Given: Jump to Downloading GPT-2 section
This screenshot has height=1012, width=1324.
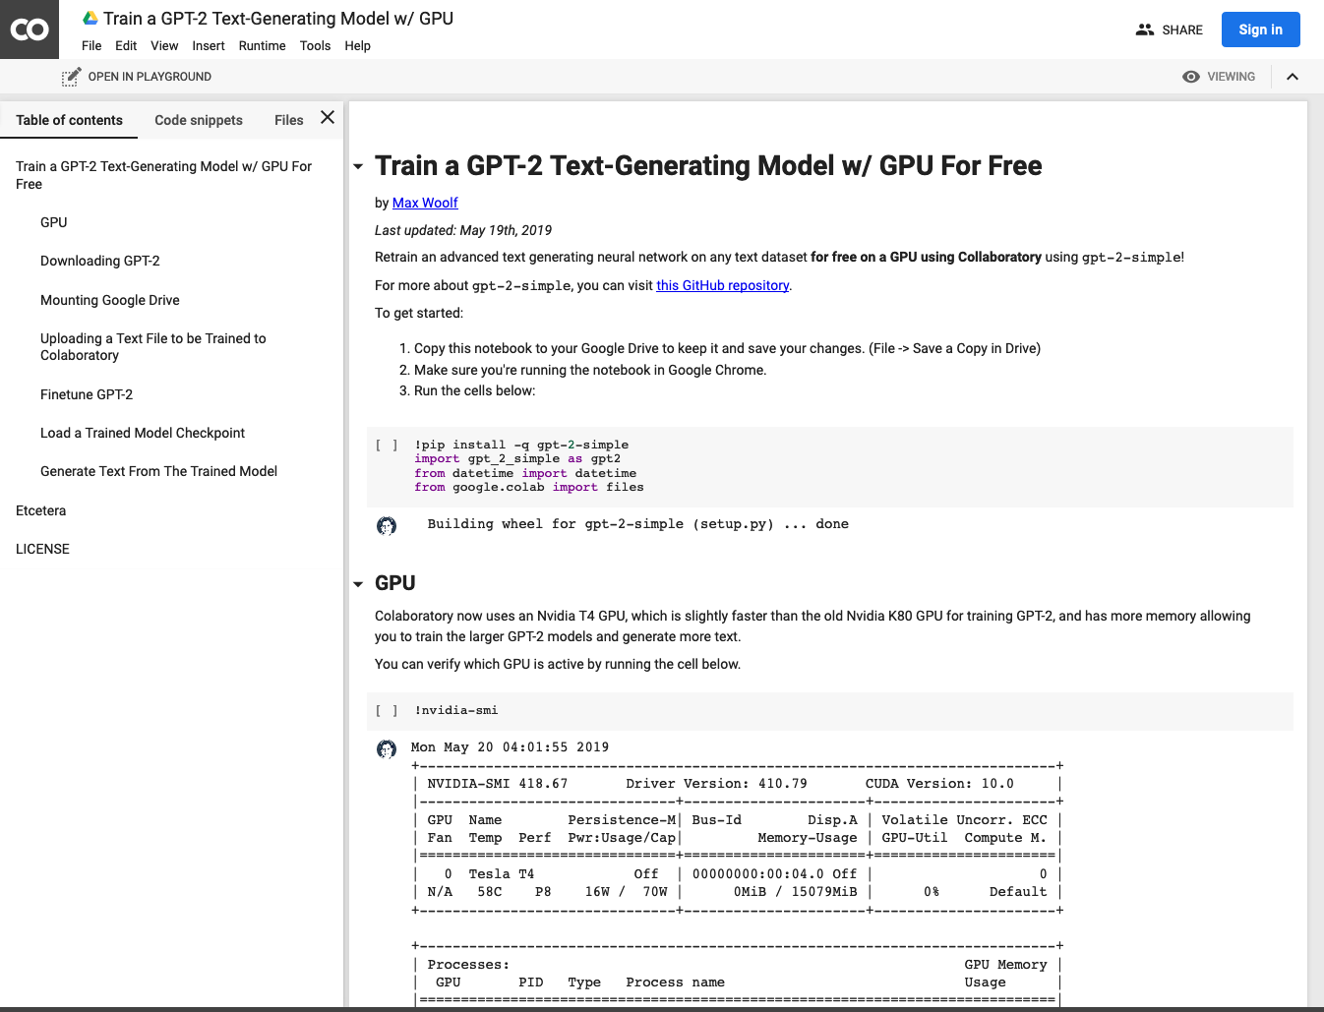Looking at the screenshot, I should point(99,261).
